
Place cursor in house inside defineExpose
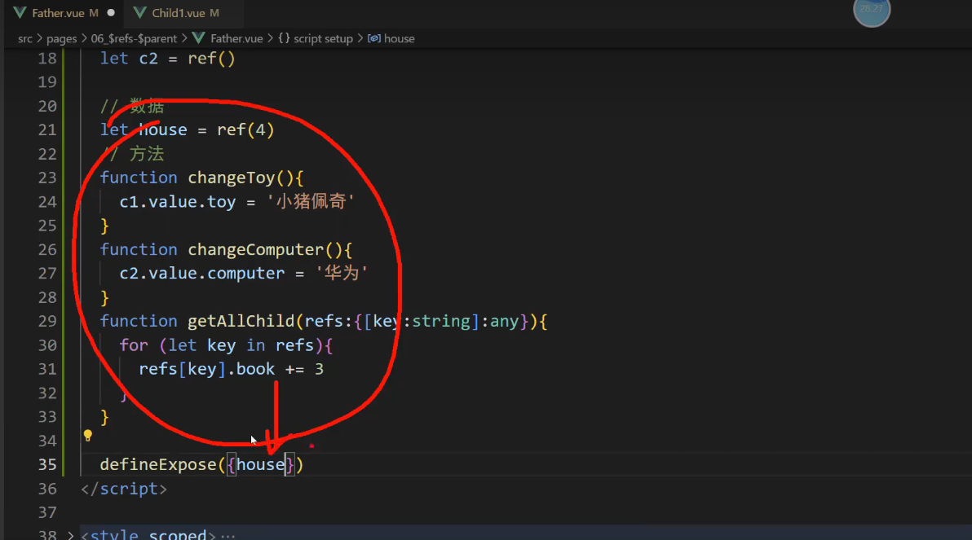point(260,464)
